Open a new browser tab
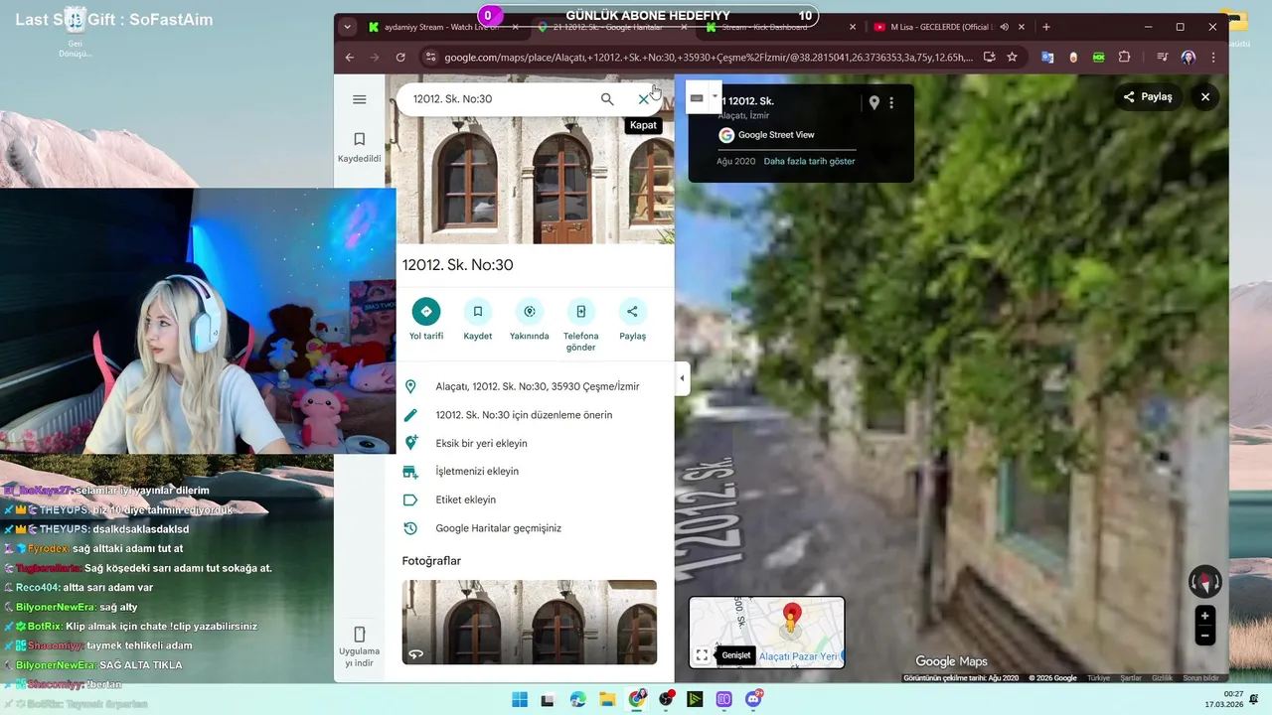 (x=1046, y=27)
